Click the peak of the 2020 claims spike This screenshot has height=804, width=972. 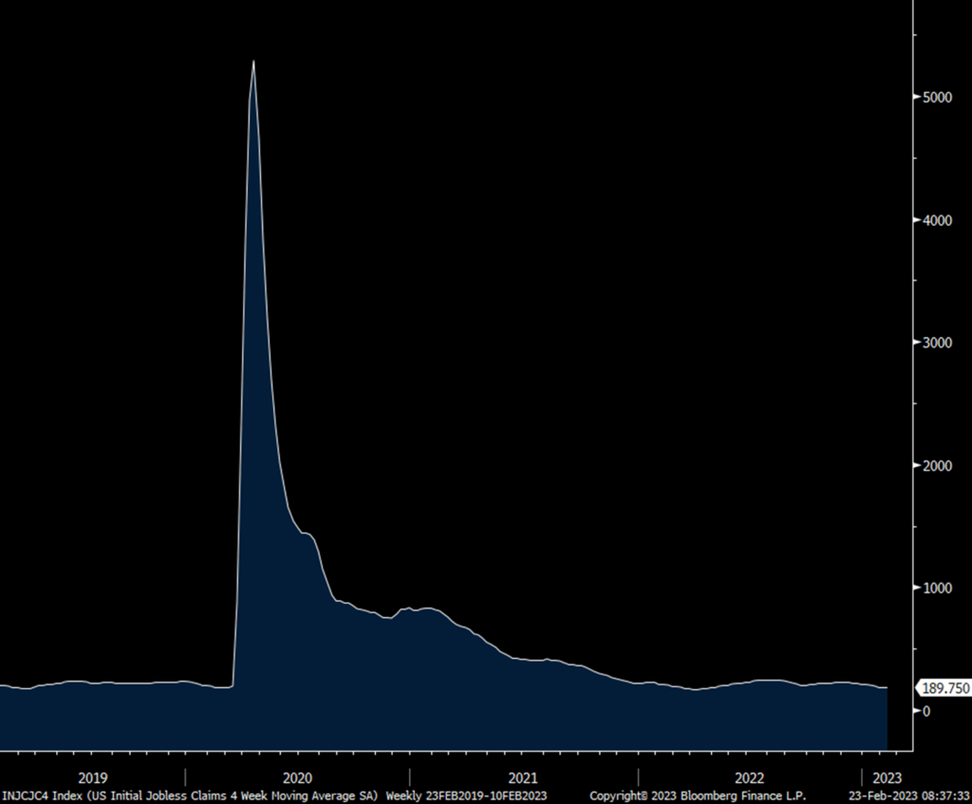(253, 62)
